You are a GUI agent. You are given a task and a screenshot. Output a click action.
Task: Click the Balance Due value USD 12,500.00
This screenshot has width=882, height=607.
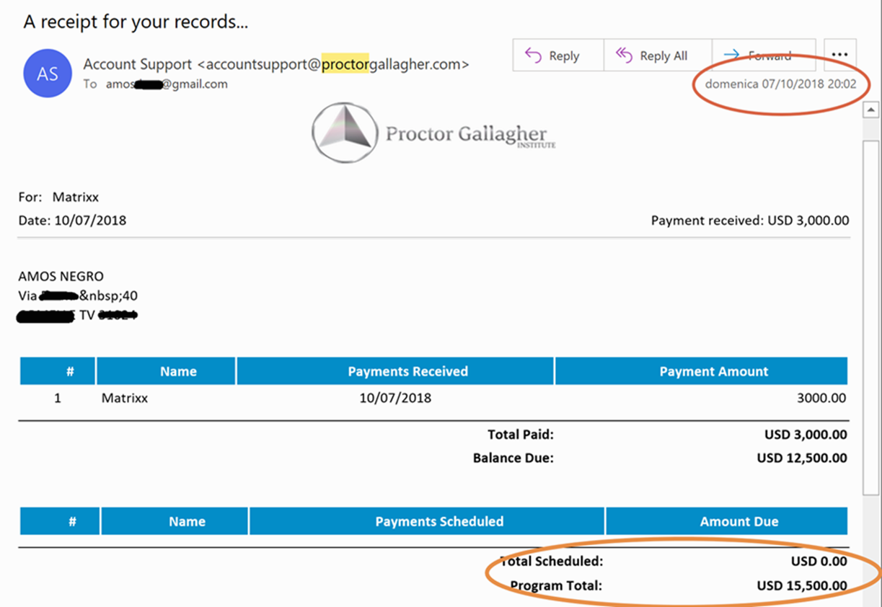coord(801,458)
